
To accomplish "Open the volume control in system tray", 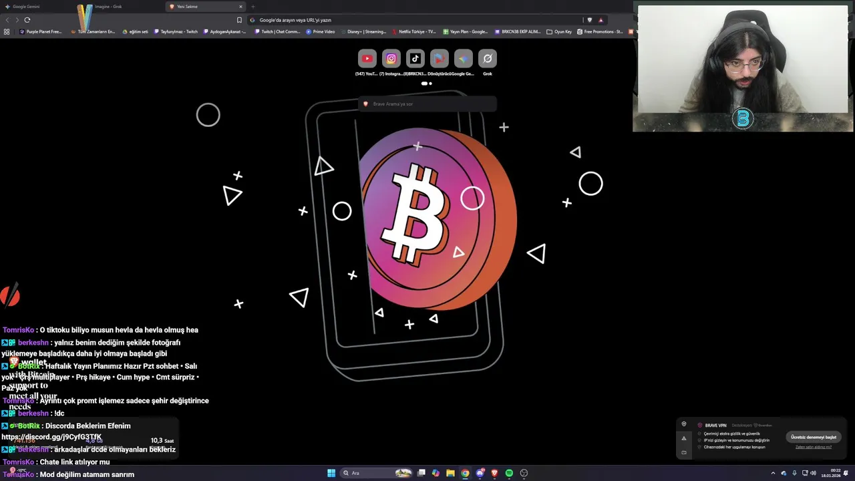I will (813, 473).
